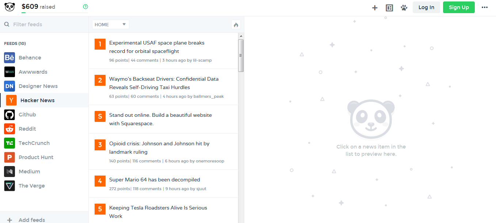Click the plus icon in top bar
The height and width of the screenshot is (223, 496).
pyautogui.click(x=375, y=8)
